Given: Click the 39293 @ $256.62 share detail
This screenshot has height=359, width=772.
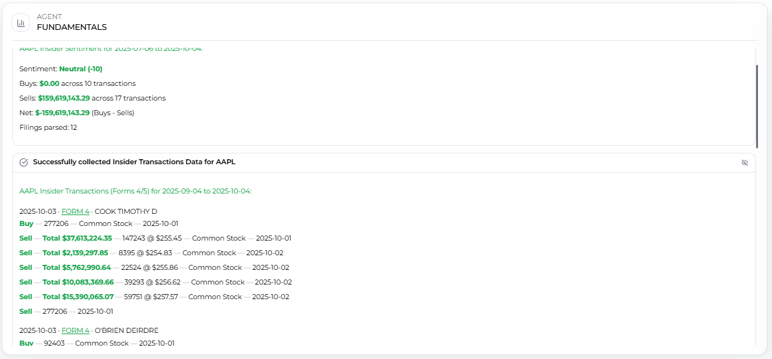Looking at the screenshot, I should [x=152, y=282].
